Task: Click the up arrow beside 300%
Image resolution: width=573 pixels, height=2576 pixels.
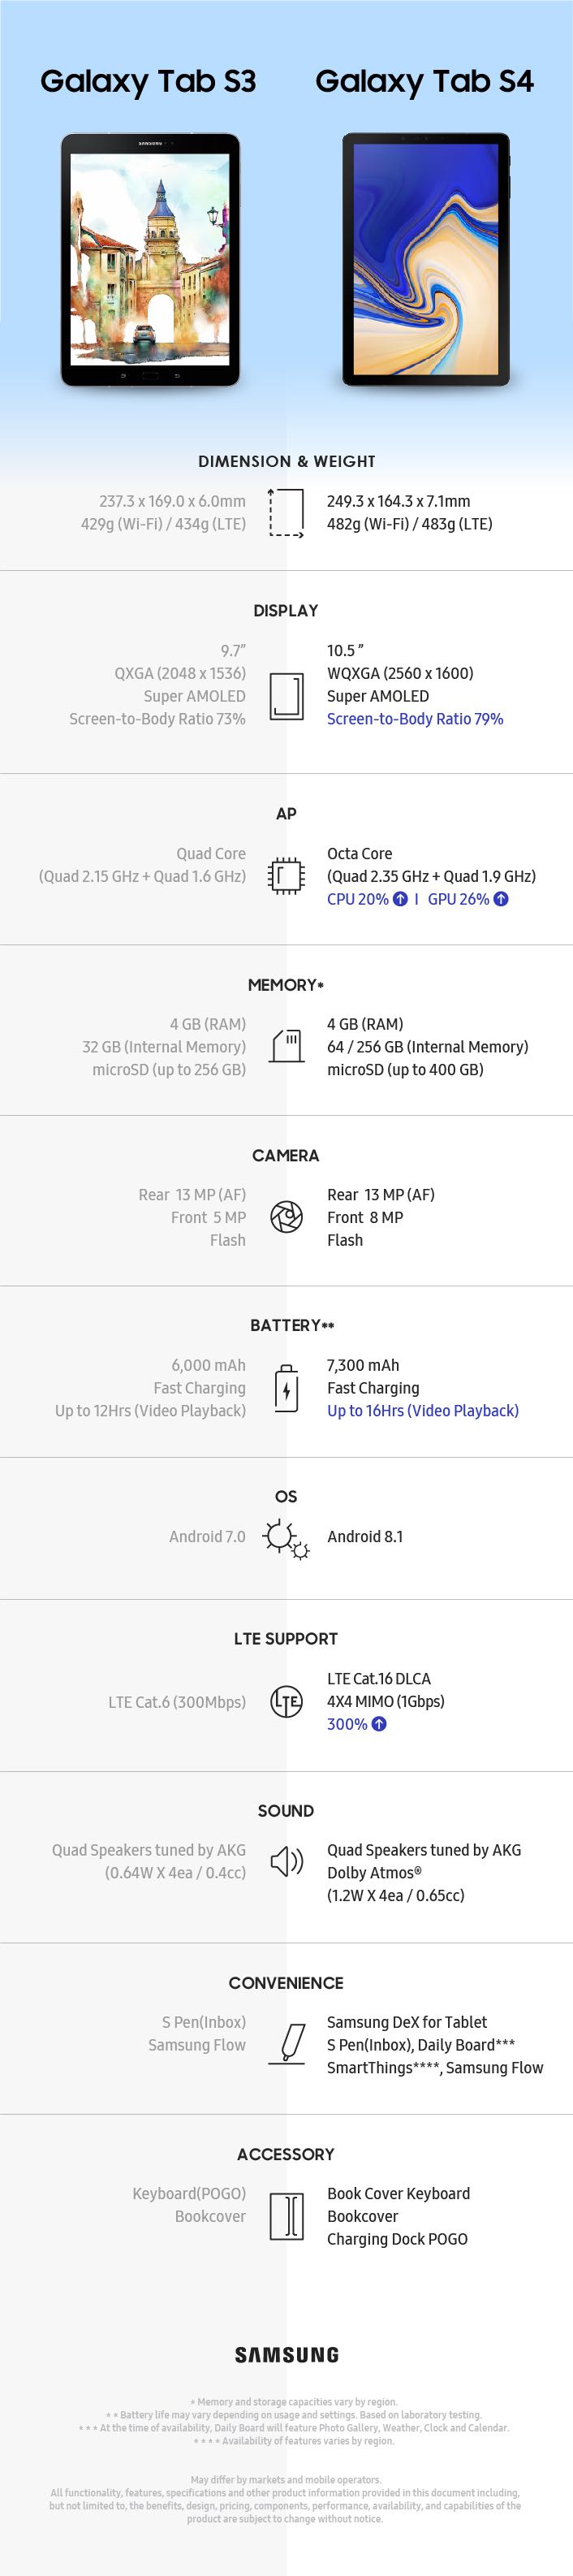Action: point(379,1724)
